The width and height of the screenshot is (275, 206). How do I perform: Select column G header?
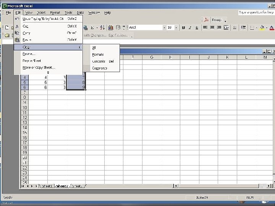[x=152, y=57]
